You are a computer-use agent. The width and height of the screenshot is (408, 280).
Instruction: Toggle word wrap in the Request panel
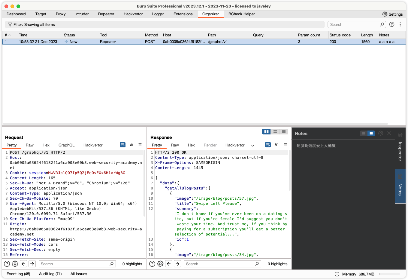click(x=122, y=145)
